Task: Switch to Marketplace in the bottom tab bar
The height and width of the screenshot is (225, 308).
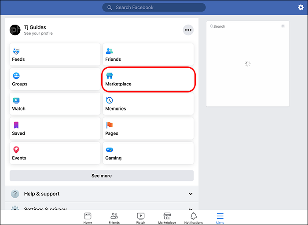Action: point(167,218)
